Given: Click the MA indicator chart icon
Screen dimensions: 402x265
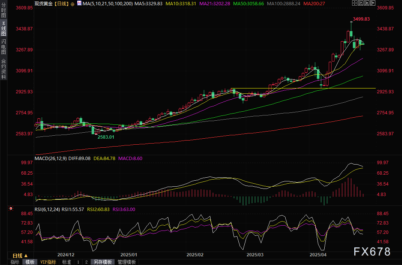Looking at the screenshot, I should (x=79, y=3).
